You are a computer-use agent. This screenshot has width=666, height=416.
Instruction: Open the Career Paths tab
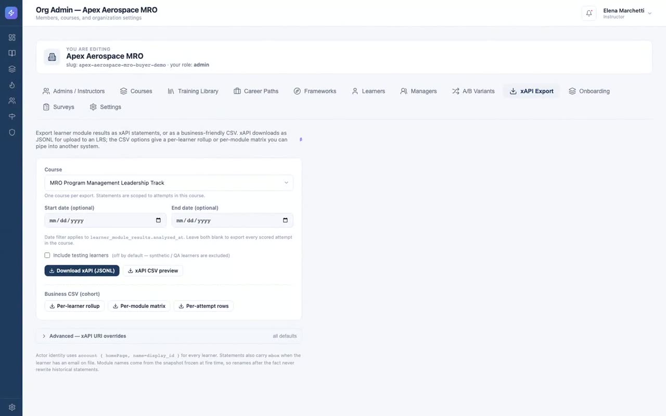(x=256, y=91)
